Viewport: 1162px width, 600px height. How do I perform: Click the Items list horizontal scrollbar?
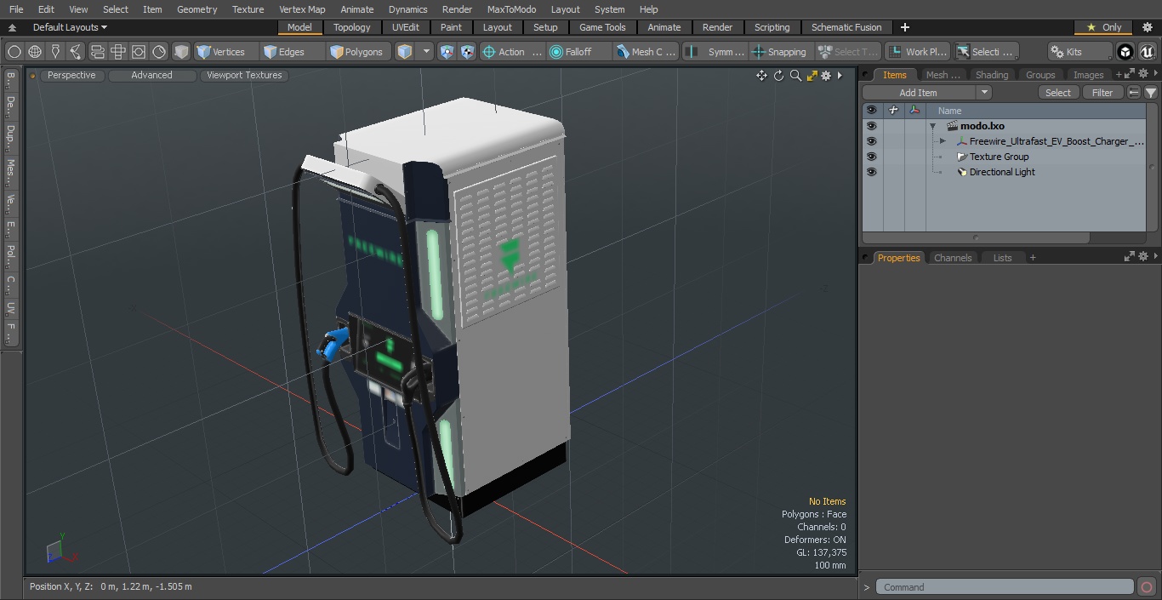976,237
